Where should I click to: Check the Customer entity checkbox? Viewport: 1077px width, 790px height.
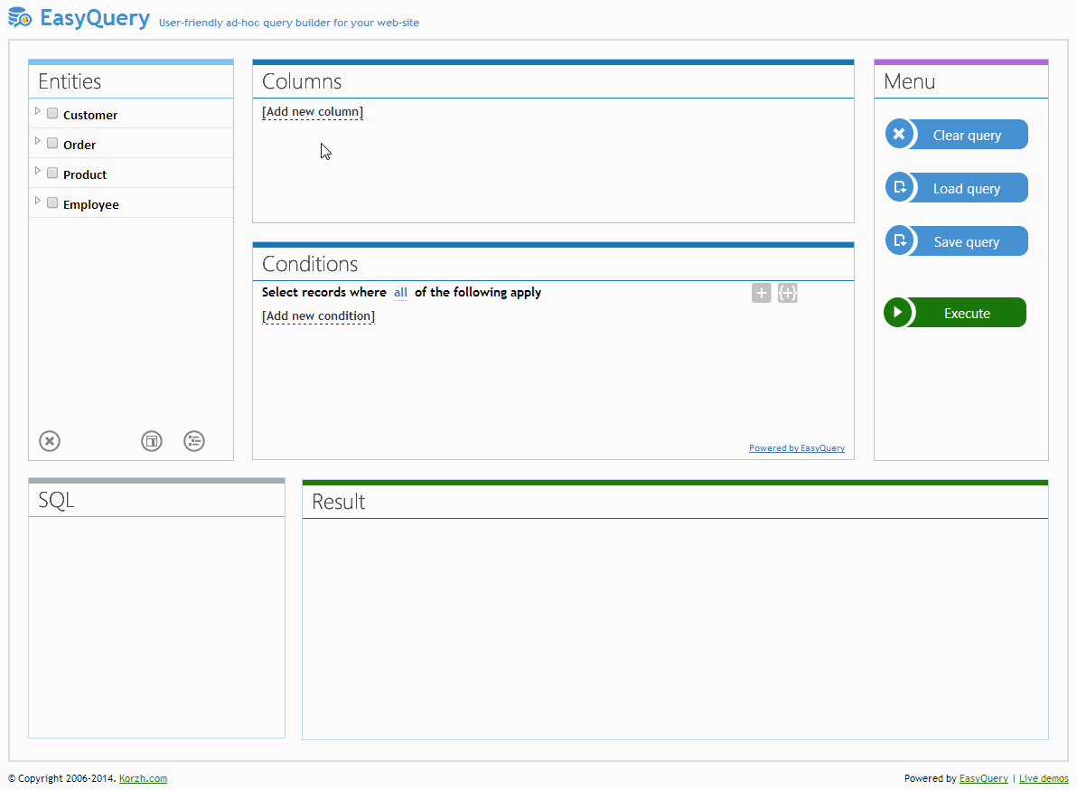(52, 112)
